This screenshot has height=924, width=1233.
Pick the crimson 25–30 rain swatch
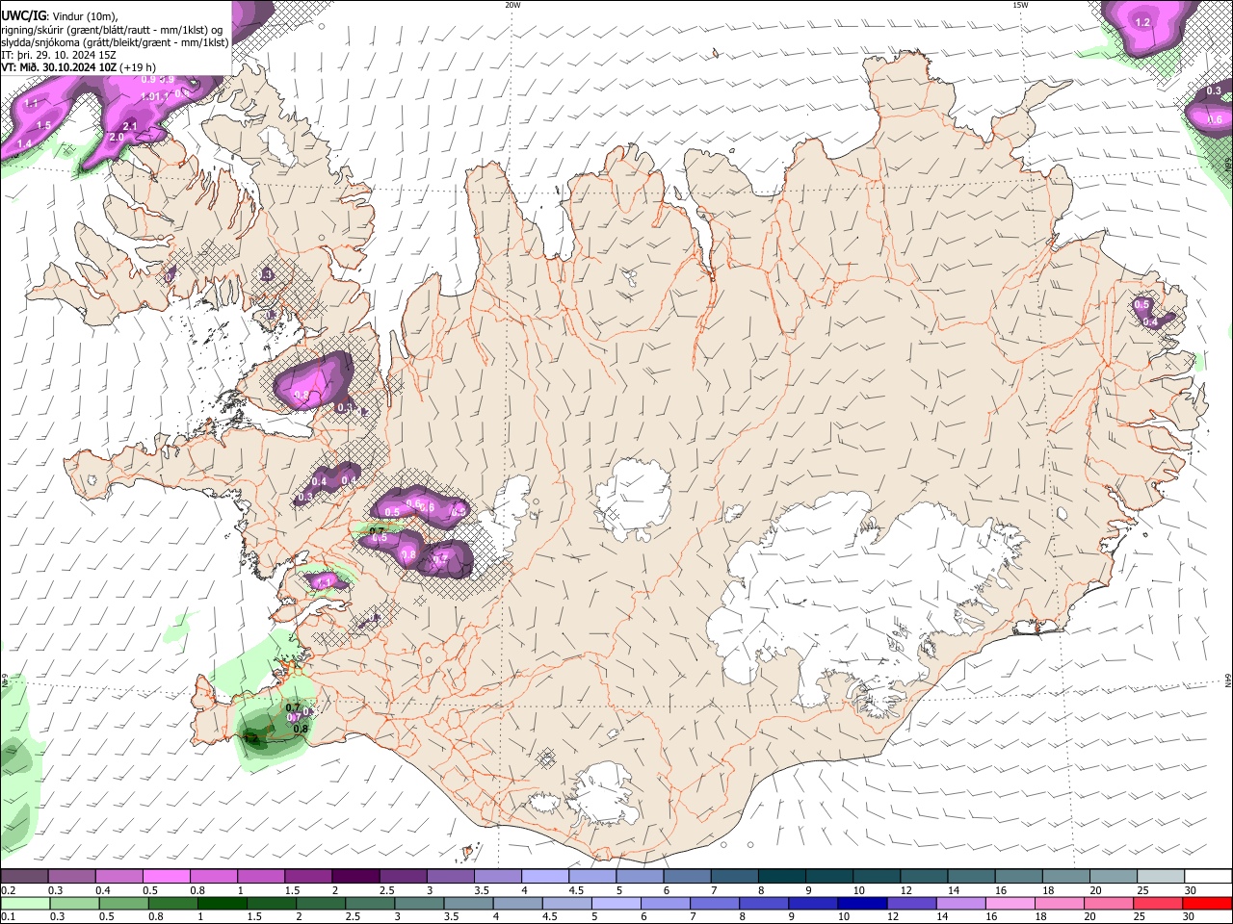1160,903
